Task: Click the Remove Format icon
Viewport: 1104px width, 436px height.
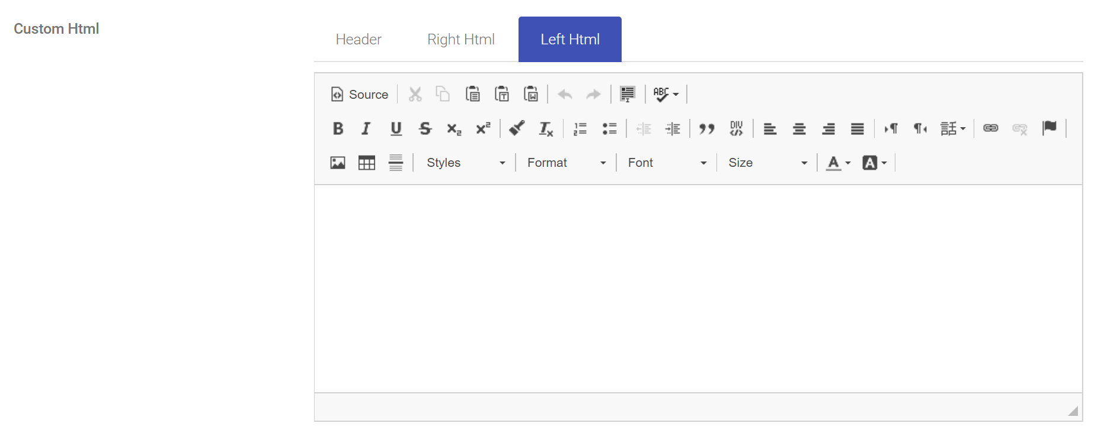Action: point(546,128)
